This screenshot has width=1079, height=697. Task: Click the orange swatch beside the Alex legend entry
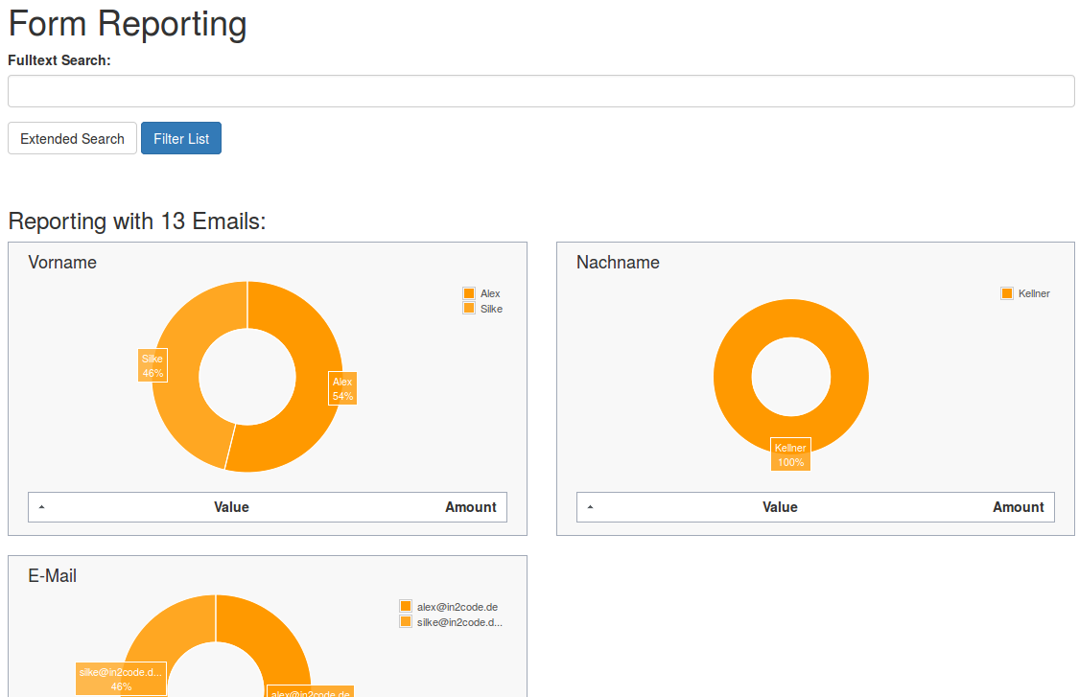coord(468,294)
